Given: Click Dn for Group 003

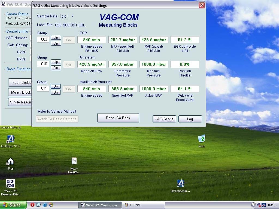Looking at the screenshot, I should (56, 43).
